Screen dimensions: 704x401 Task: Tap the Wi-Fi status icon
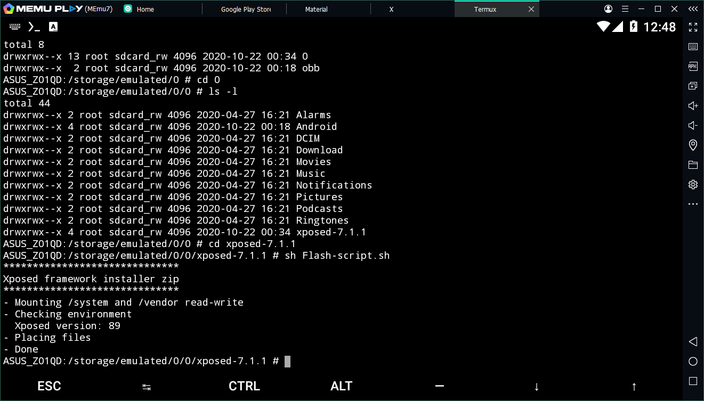[x=603, y=26]
